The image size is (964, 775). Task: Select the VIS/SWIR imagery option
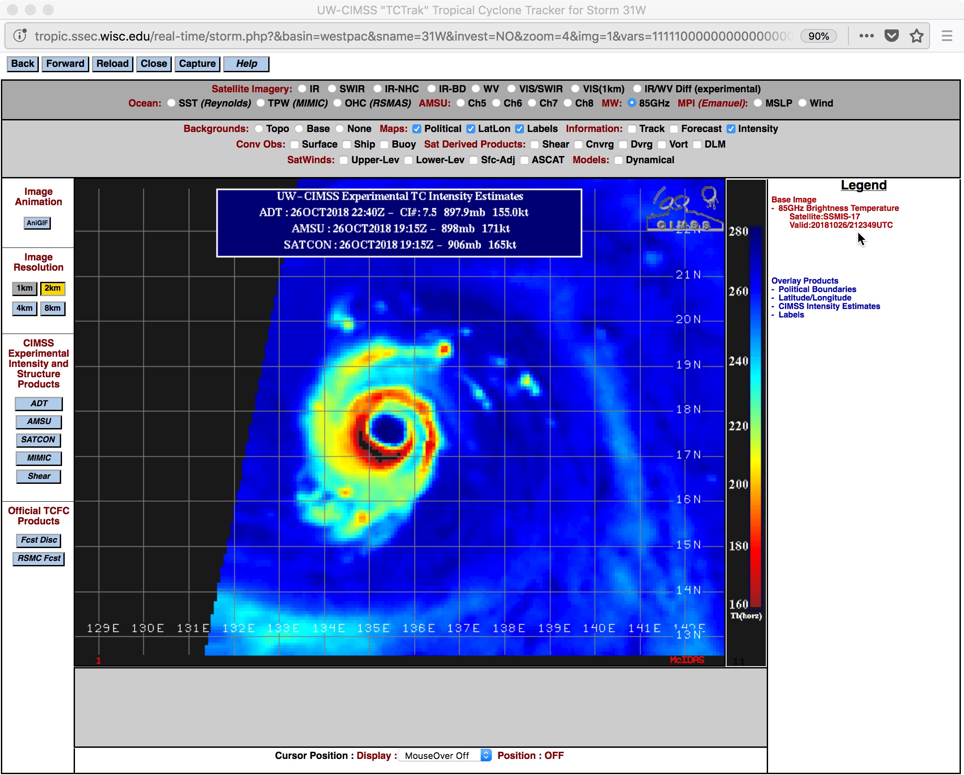tap(511, 89)
